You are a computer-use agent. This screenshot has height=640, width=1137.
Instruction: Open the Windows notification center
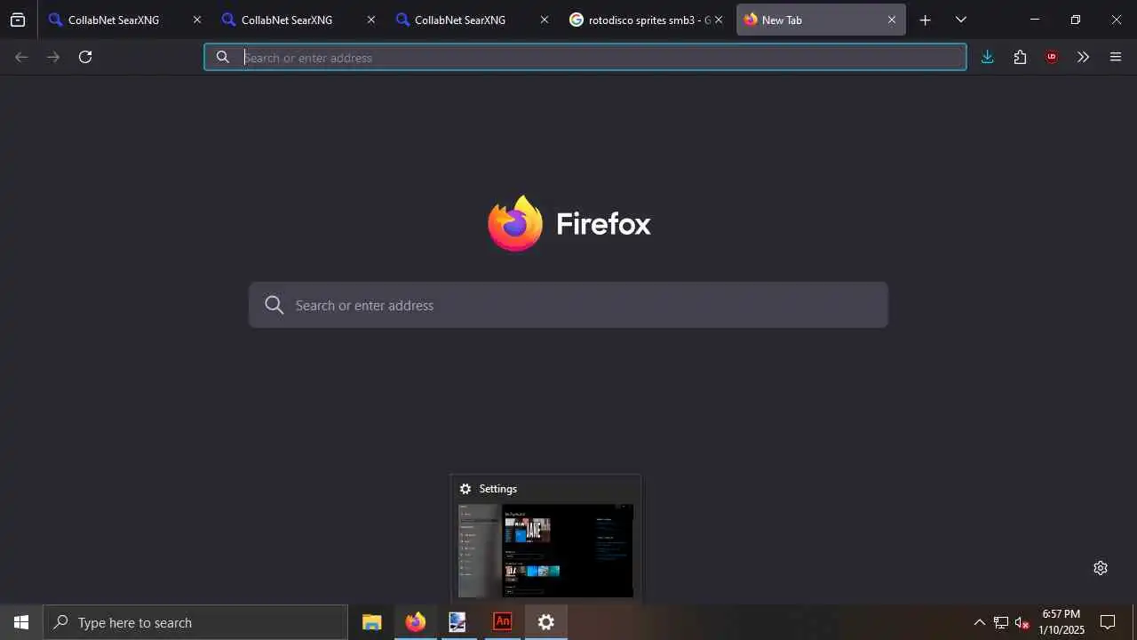tap(1108, 622)
